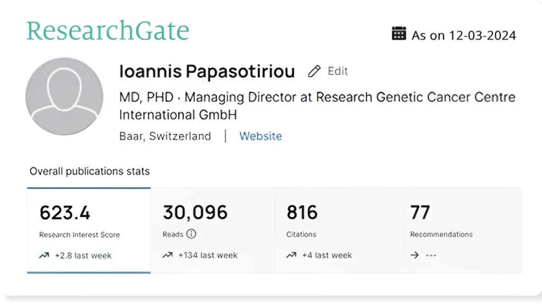
Task: Select the Recommendations stats card
Action: coord(459,230)
